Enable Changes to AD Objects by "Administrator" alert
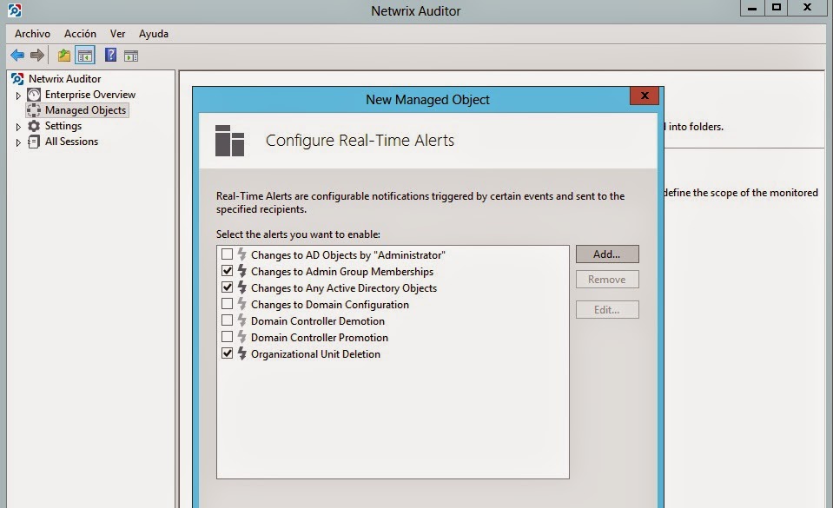This screenshot has height=508, width=833. [x=228, y=254]
